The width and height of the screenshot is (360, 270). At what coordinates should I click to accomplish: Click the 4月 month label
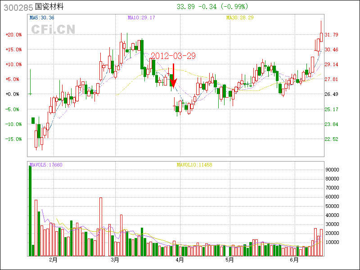(180, 260)
